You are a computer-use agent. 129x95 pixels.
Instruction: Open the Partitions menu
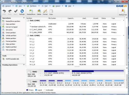[x=33, y=6]
